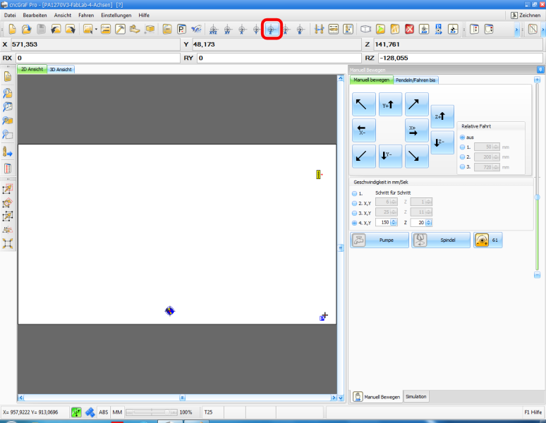
Task: Select speed option 4. X,Y
Action: [x=355, y=223]
